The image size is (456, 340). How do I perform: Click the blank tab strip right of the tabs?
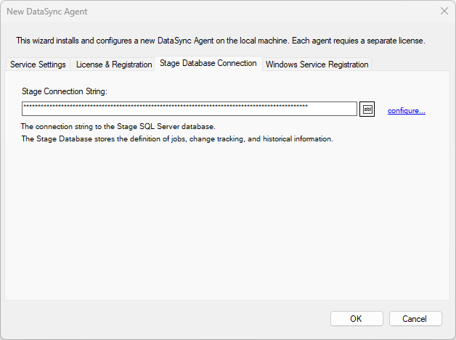click(x=410, y=65)
